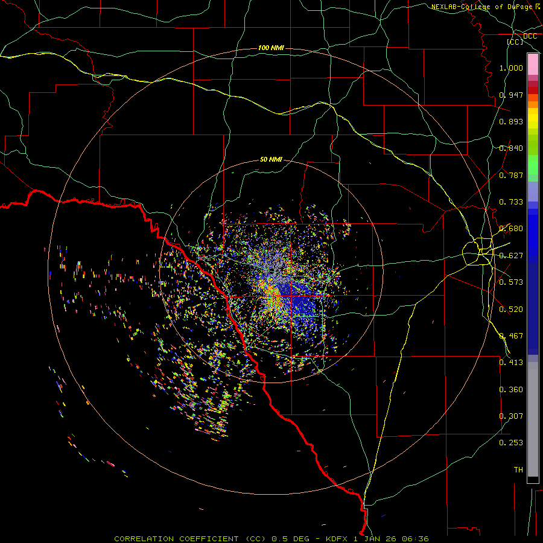Click the 0.947 color scale value
543x543 pixels.
tap(511, 95)
